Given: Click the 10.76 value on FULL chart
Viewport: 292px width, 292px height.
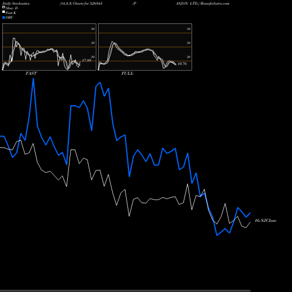Looking at the screenshot, I should pyautogui.click(x=182, y=64).
